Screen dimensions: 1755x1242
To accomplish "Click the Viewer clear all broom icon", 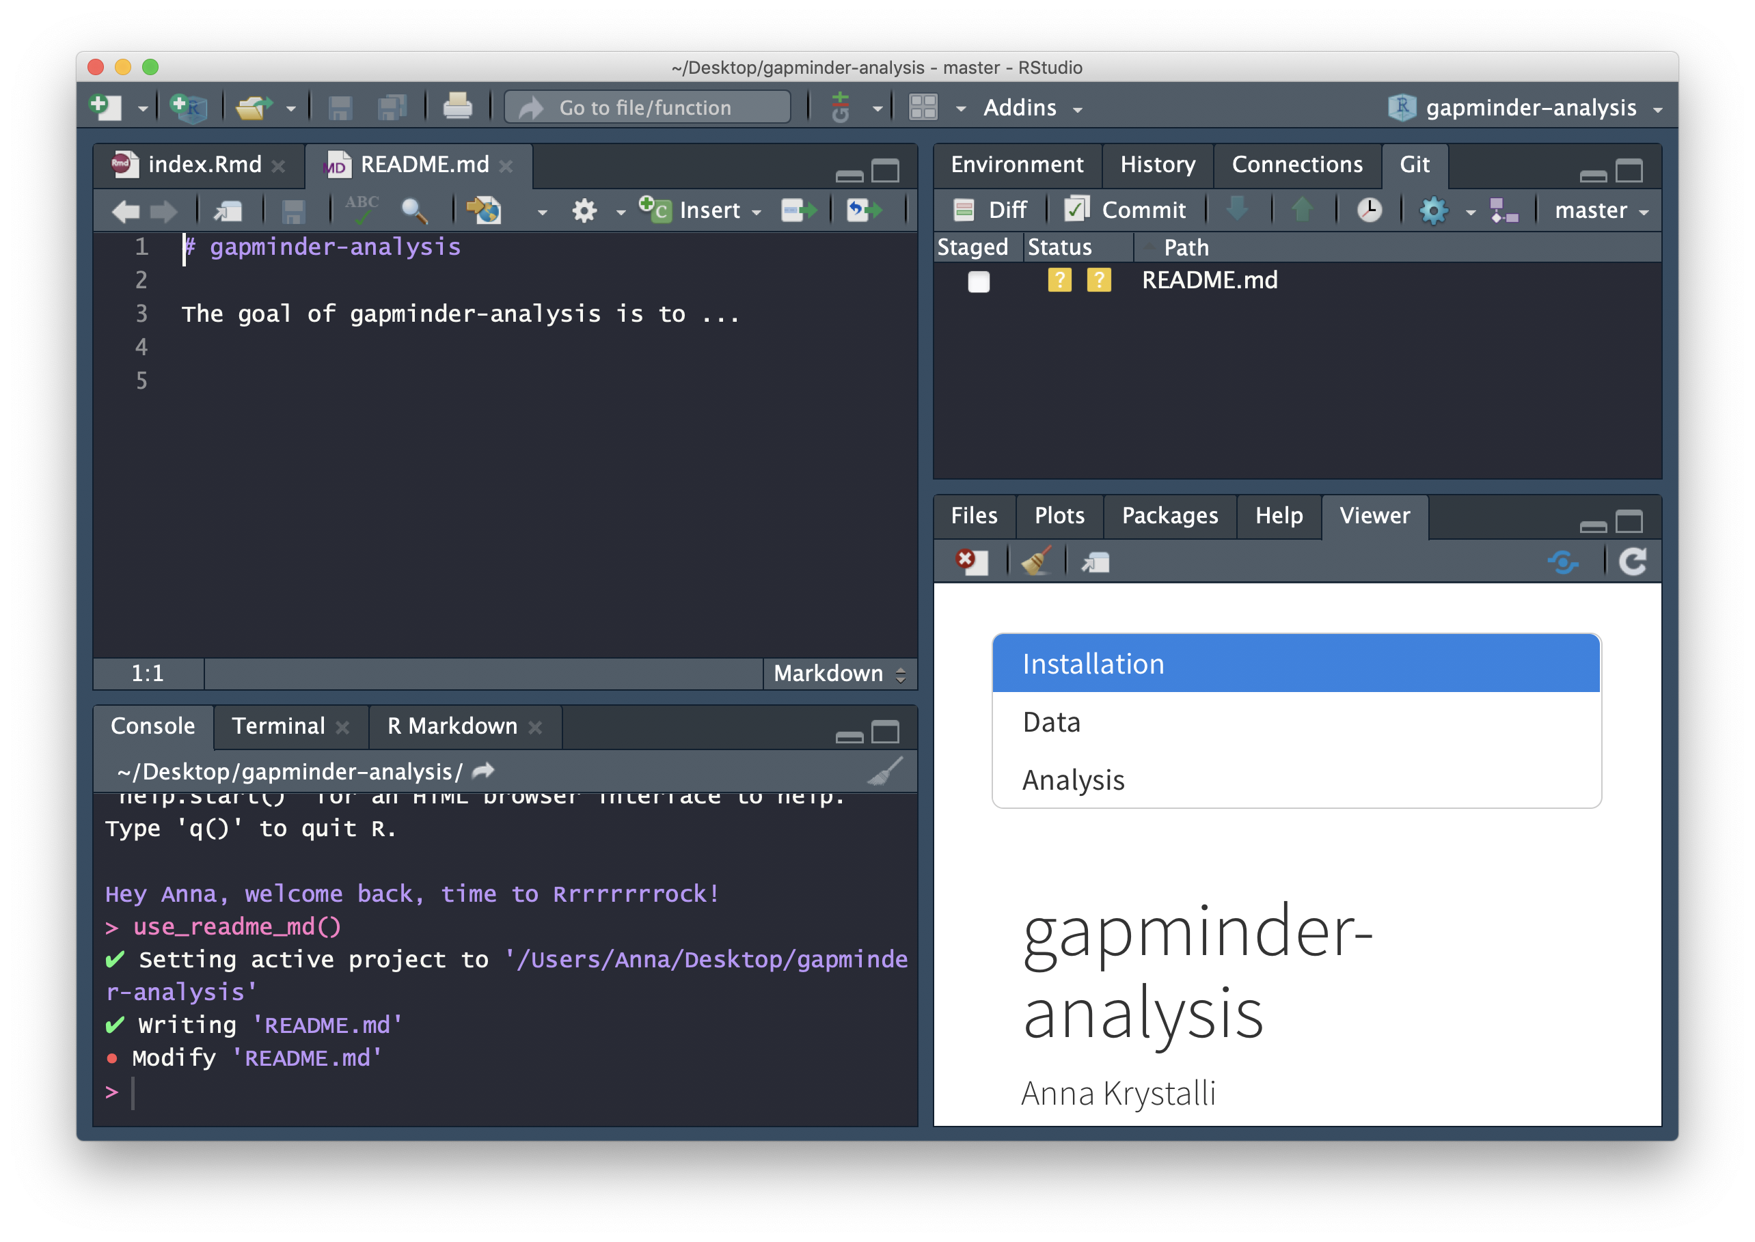I will tap(1037, 562).
